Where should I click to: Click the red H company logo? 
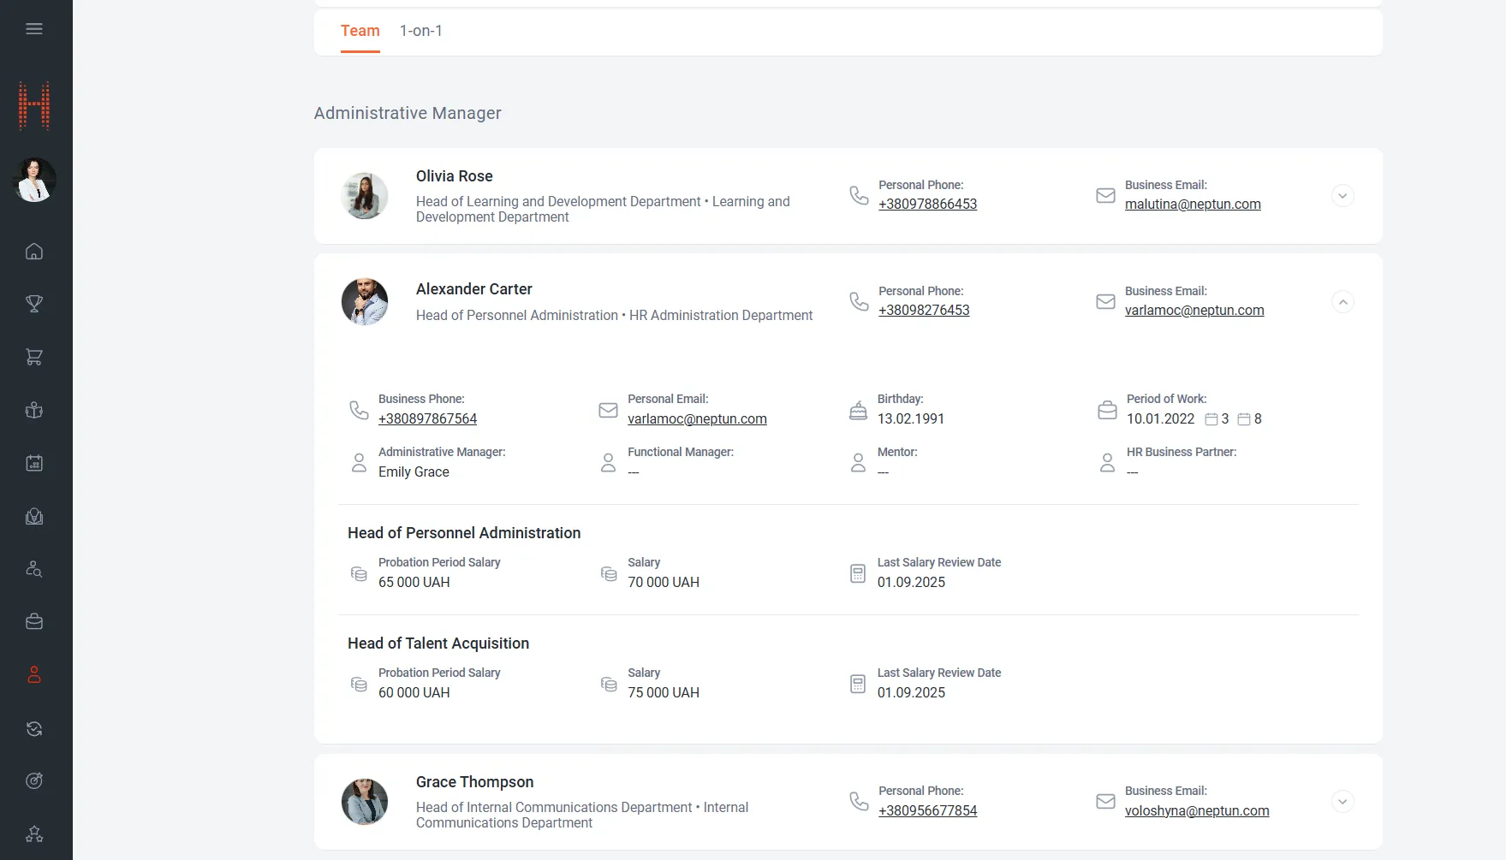34,105
